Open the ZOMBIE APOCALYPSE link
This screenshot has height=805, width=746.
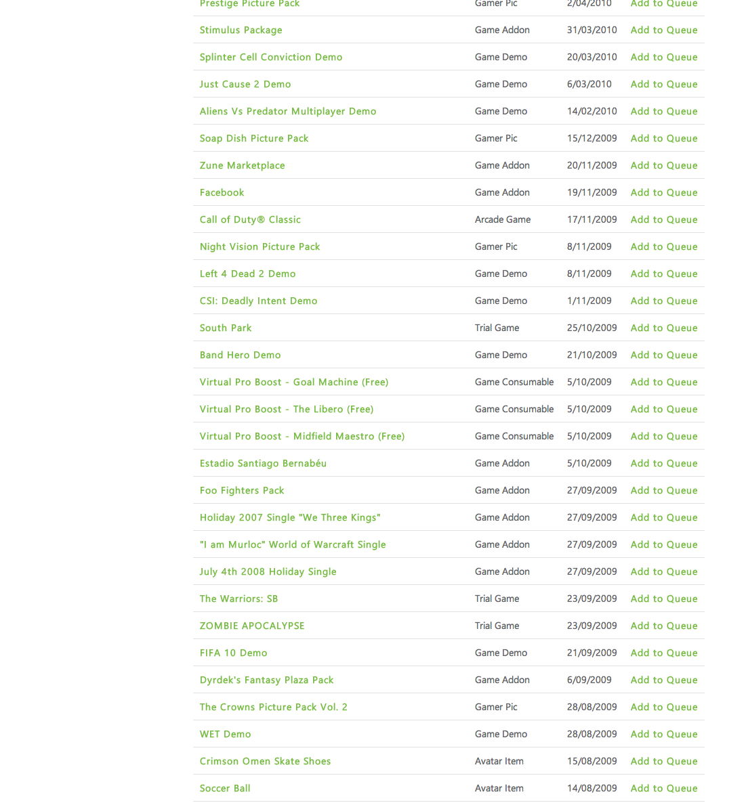[x=252, y=626]
